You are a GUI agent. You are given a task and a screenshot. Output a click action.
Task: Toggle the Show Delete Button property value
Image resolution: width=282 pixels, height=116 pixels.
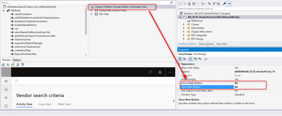click(x=236, y=83)
